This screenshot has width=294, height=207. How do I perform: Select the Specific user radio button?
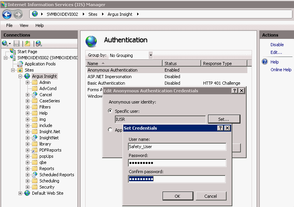(x=110, y=111)
